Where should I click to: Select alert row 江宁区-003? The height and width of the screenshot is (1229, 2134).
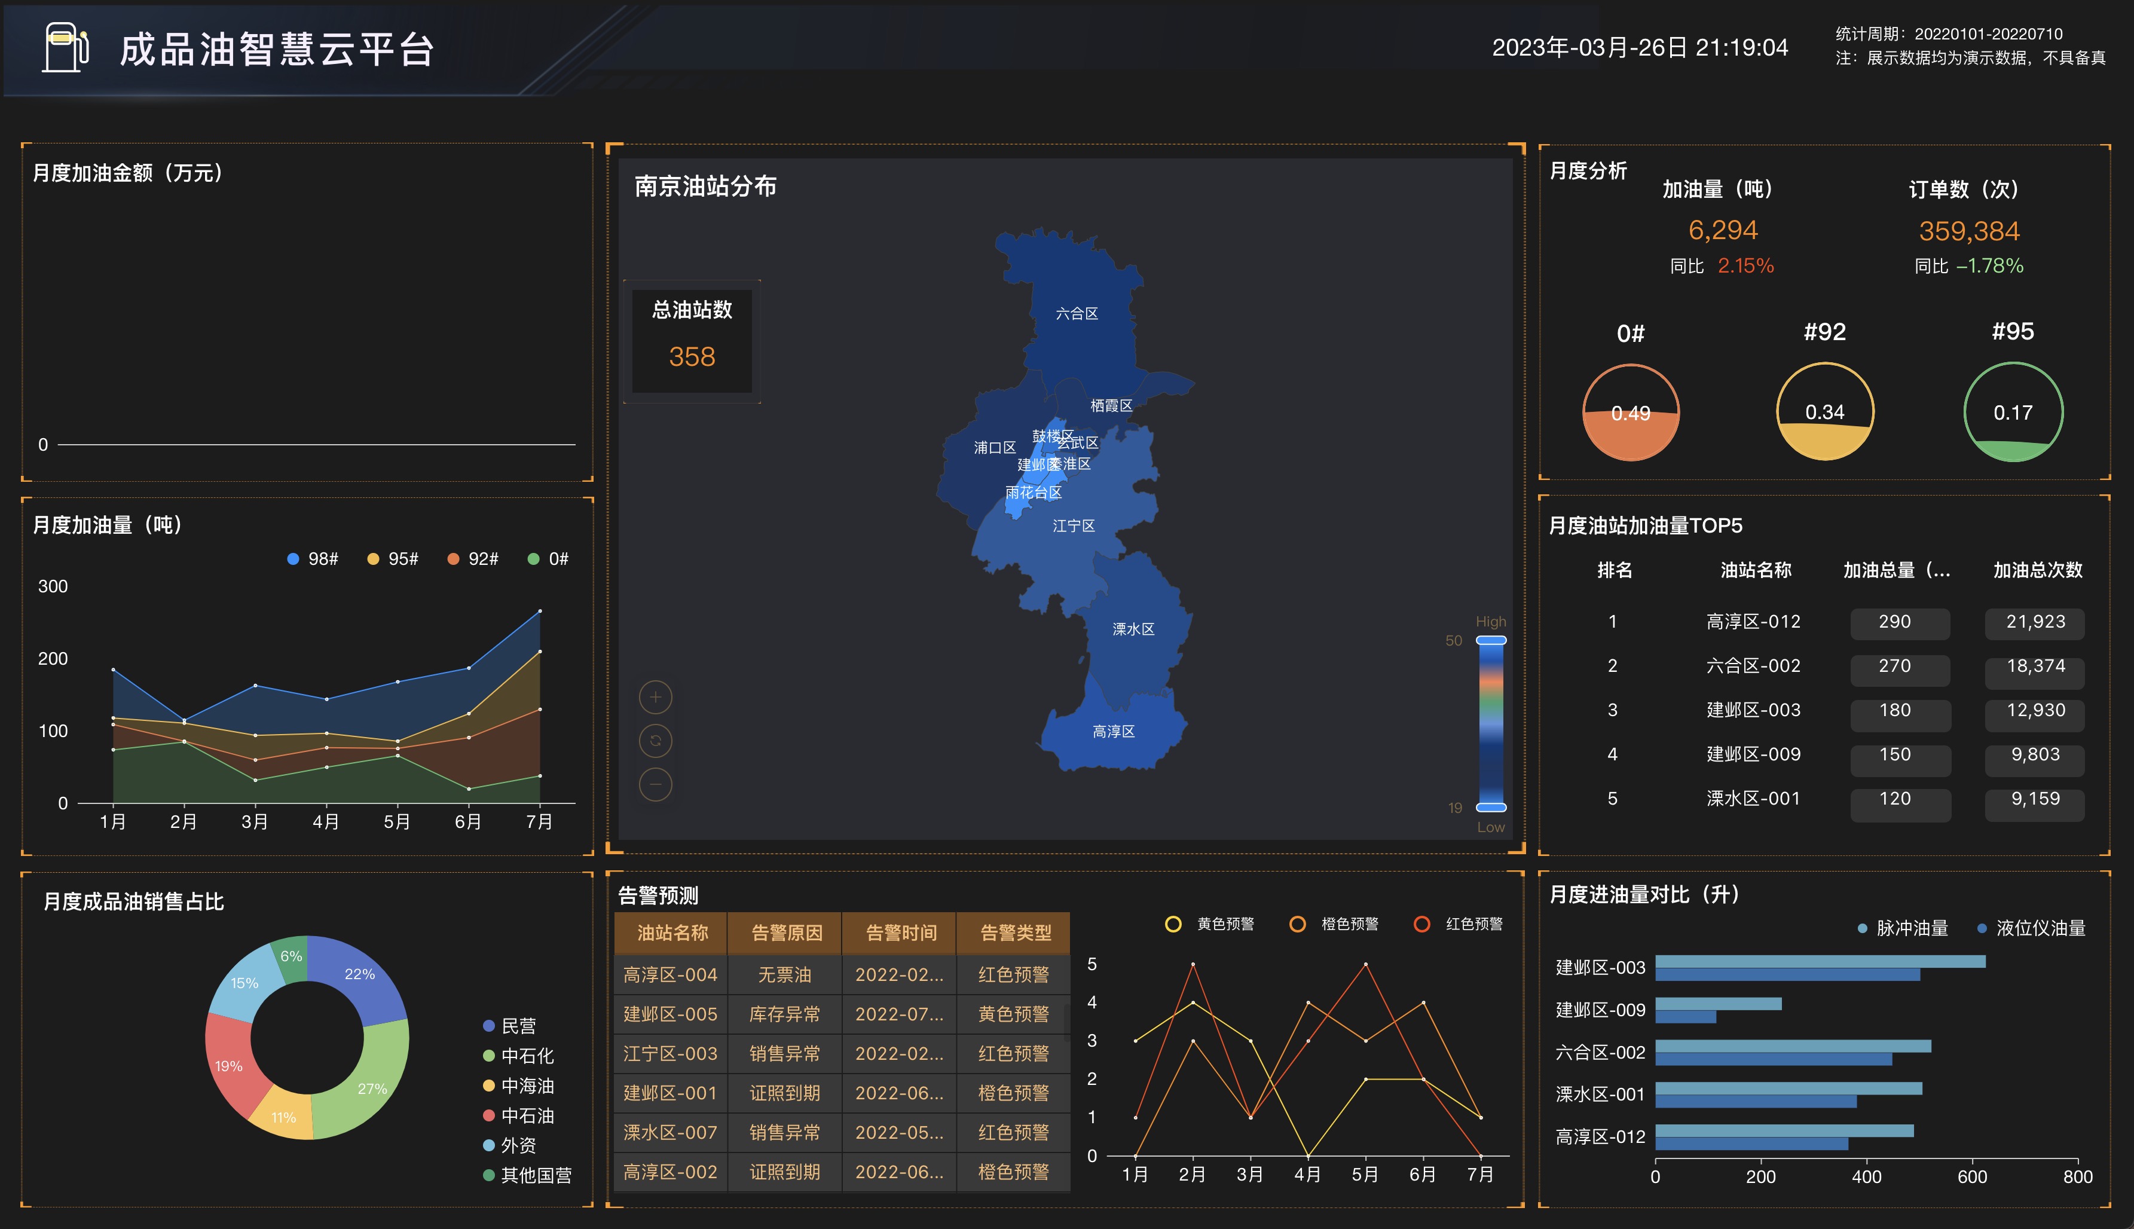point(842,1053)
